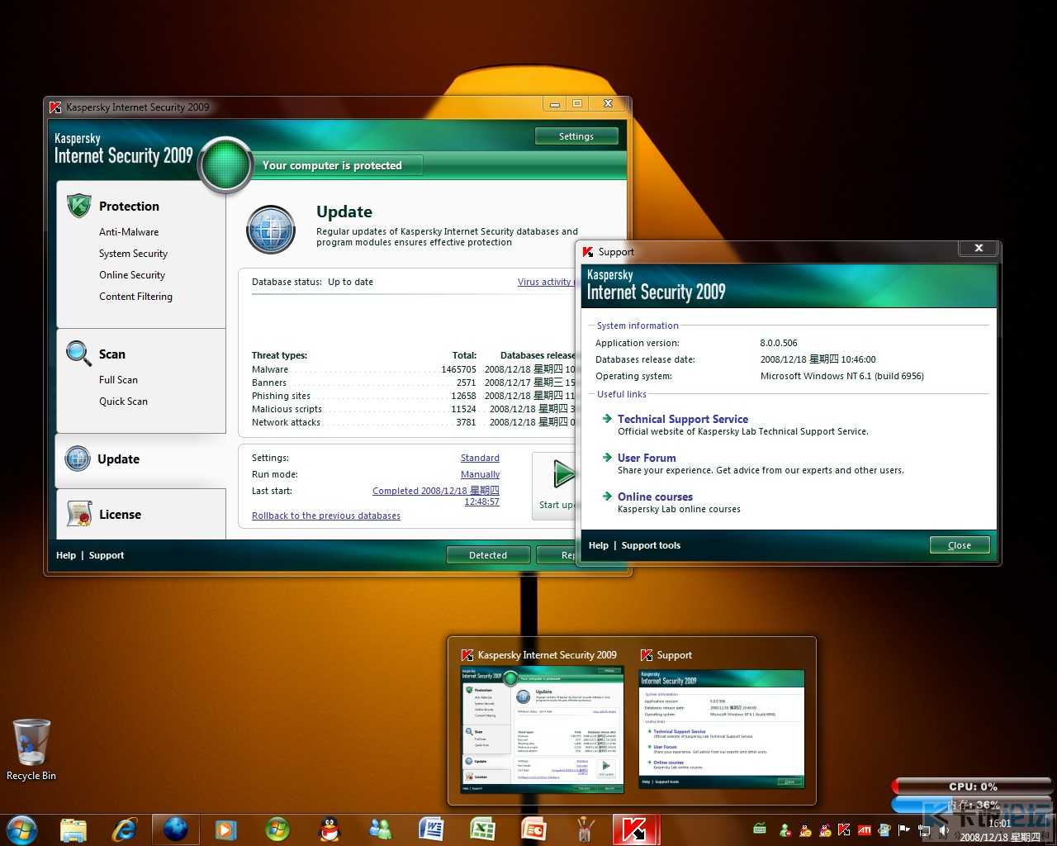Open the Protection section
Screen dimensions: 1057x846
click(129, 207)
